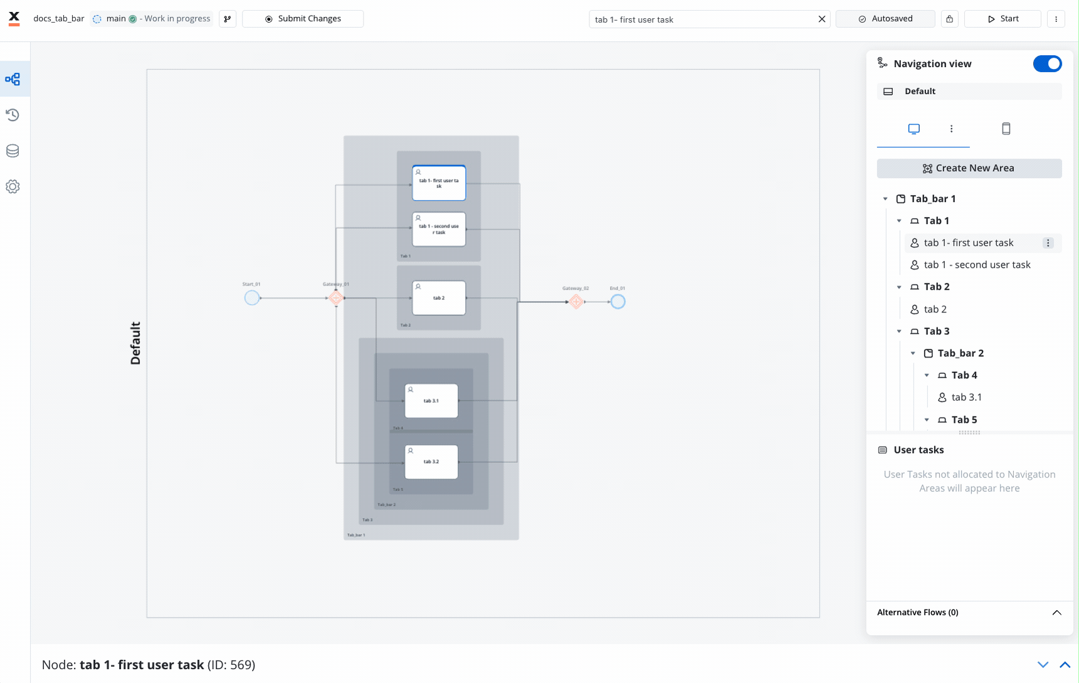Clear the search field with X
The height and width of the screenshot is (683, 1079).
pyautogui.click(x=822, y=19)
